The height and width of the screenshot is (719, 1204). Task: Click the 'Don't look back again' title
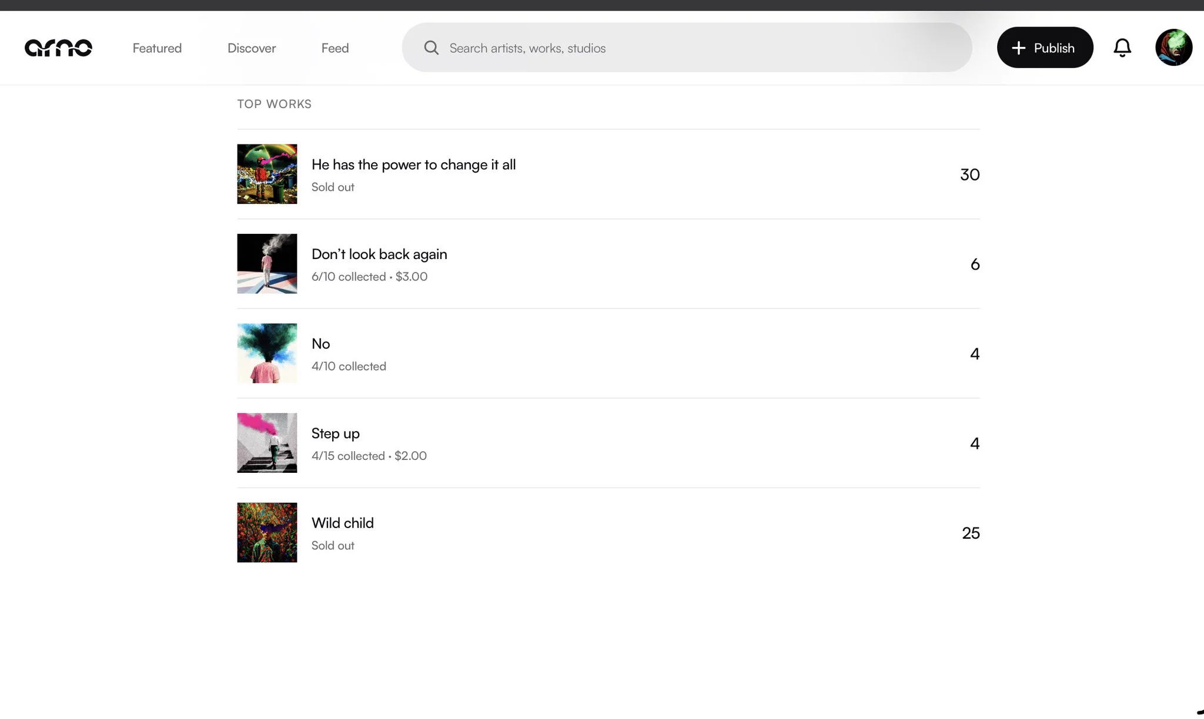(x=379, y=254)
